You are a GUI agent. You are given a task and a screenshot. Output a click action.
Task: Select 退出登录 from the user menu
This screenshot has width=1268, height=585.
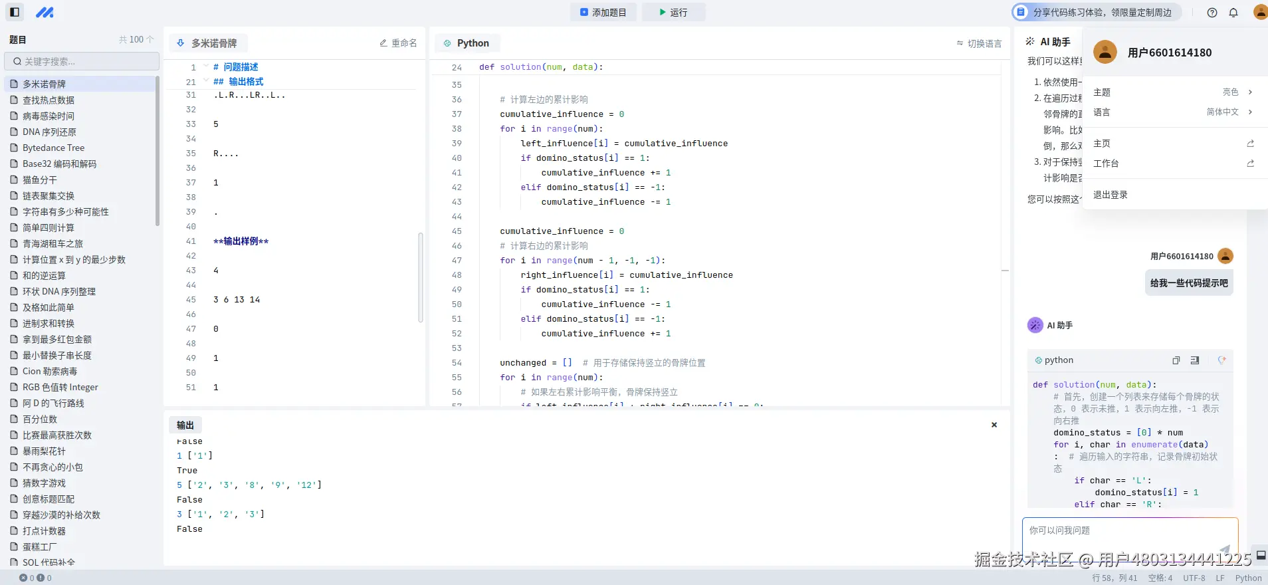[x=1110, y=195]
